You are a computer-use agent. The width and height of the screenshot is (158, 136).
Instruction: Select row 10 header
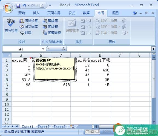tap(7, 104)
